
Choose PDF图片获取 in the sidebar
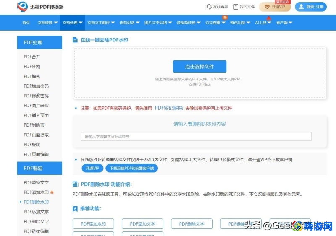click(36, 106)
